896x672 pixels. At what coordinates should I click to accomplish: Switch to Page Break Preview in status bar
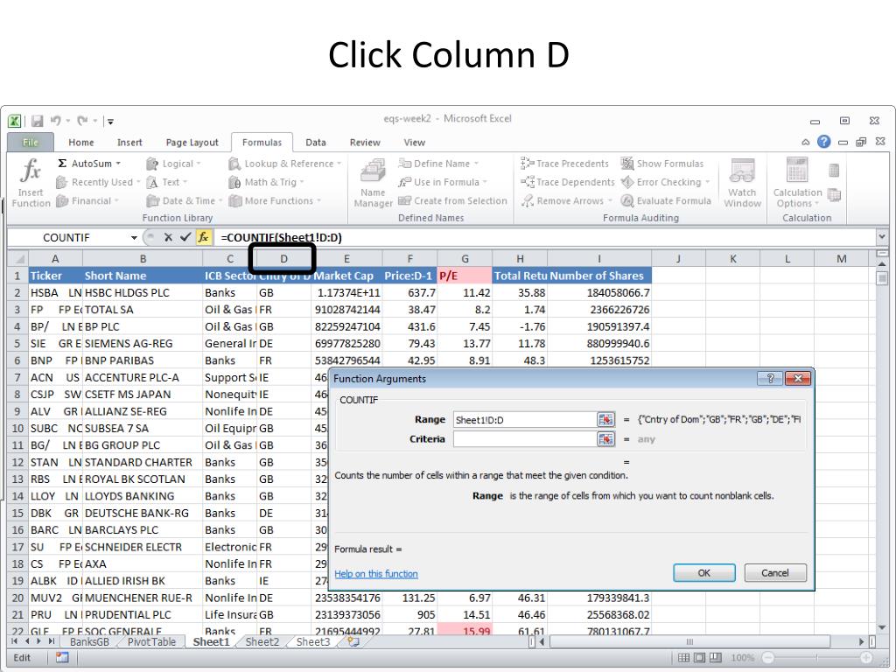(716, 658)
